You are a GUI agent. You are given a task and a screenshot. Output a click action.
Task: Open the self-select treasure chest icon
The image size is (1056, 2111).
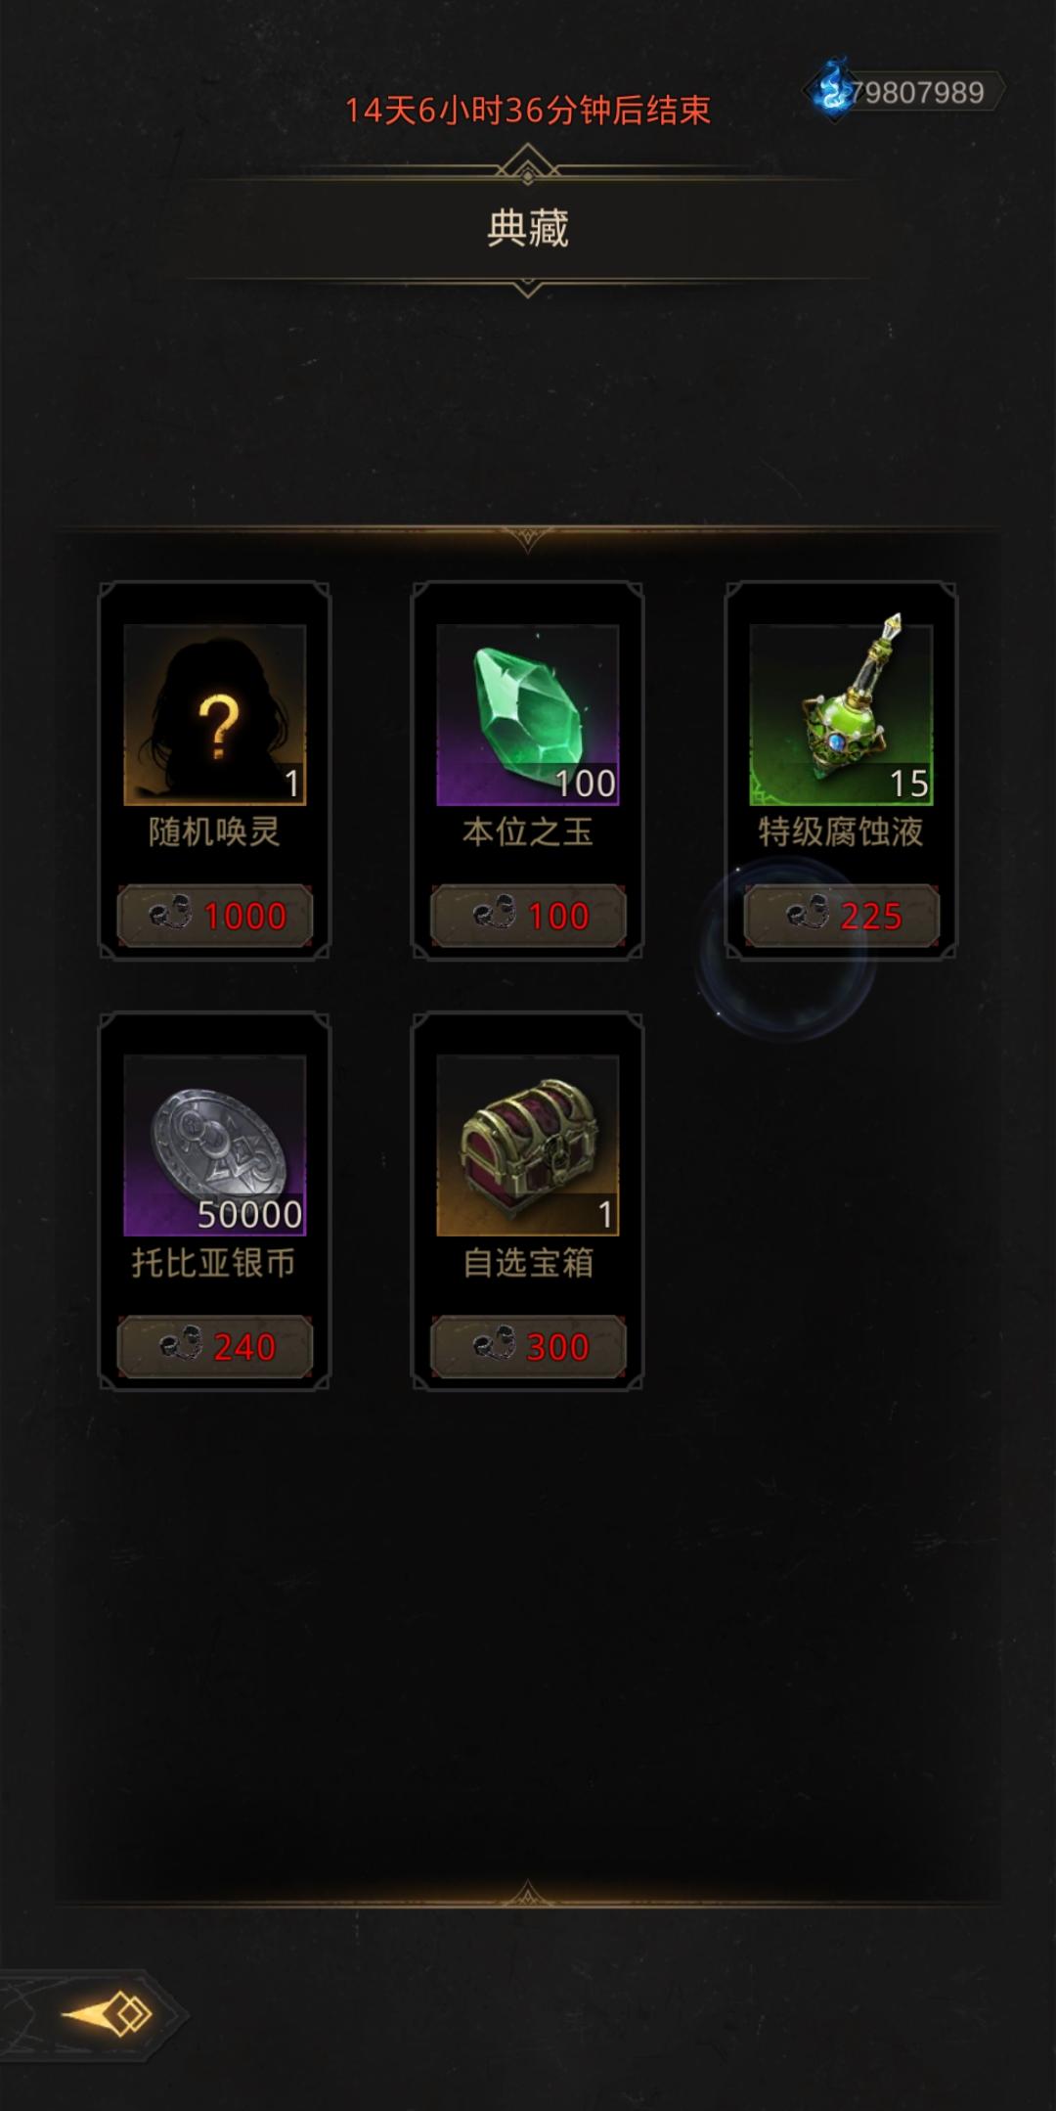click(528, 1145)
